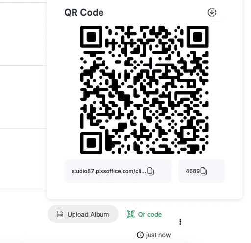Click the QR code's top-left finder square
The image size is (251, 243).
tap(91, 37)
